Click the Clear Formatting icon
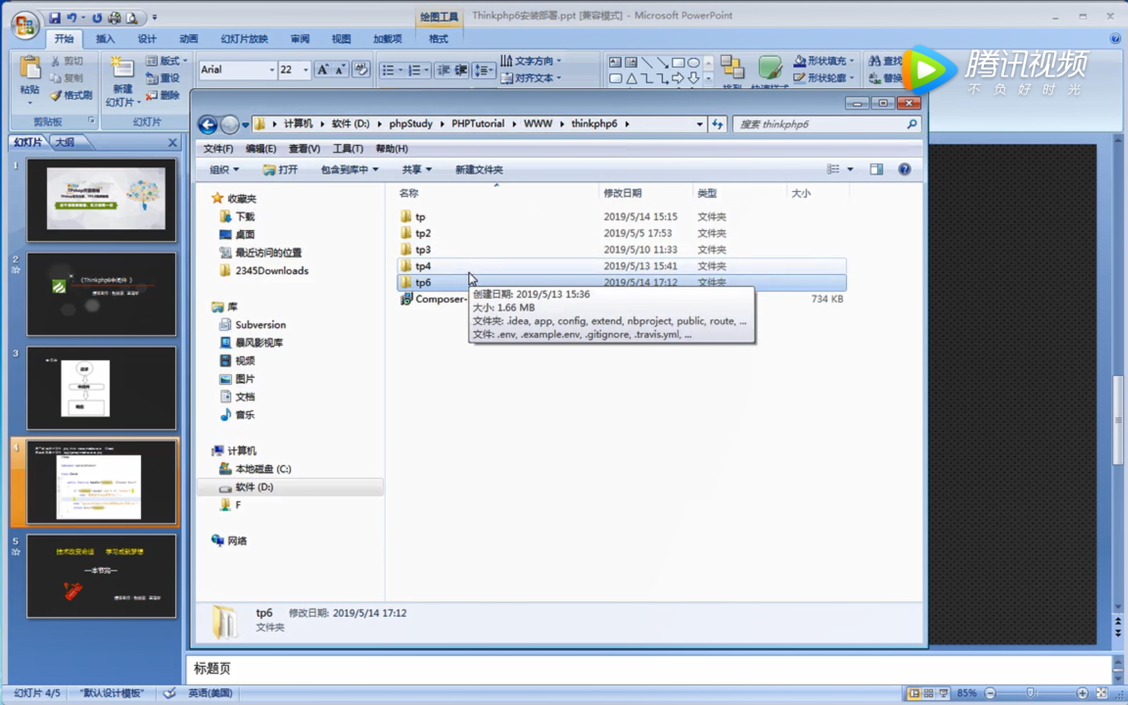The width and height of the screenshot is (1128, 705). coord(361,69)
